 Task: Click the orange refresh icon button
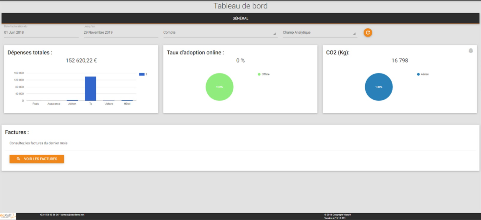pos(368,32)
